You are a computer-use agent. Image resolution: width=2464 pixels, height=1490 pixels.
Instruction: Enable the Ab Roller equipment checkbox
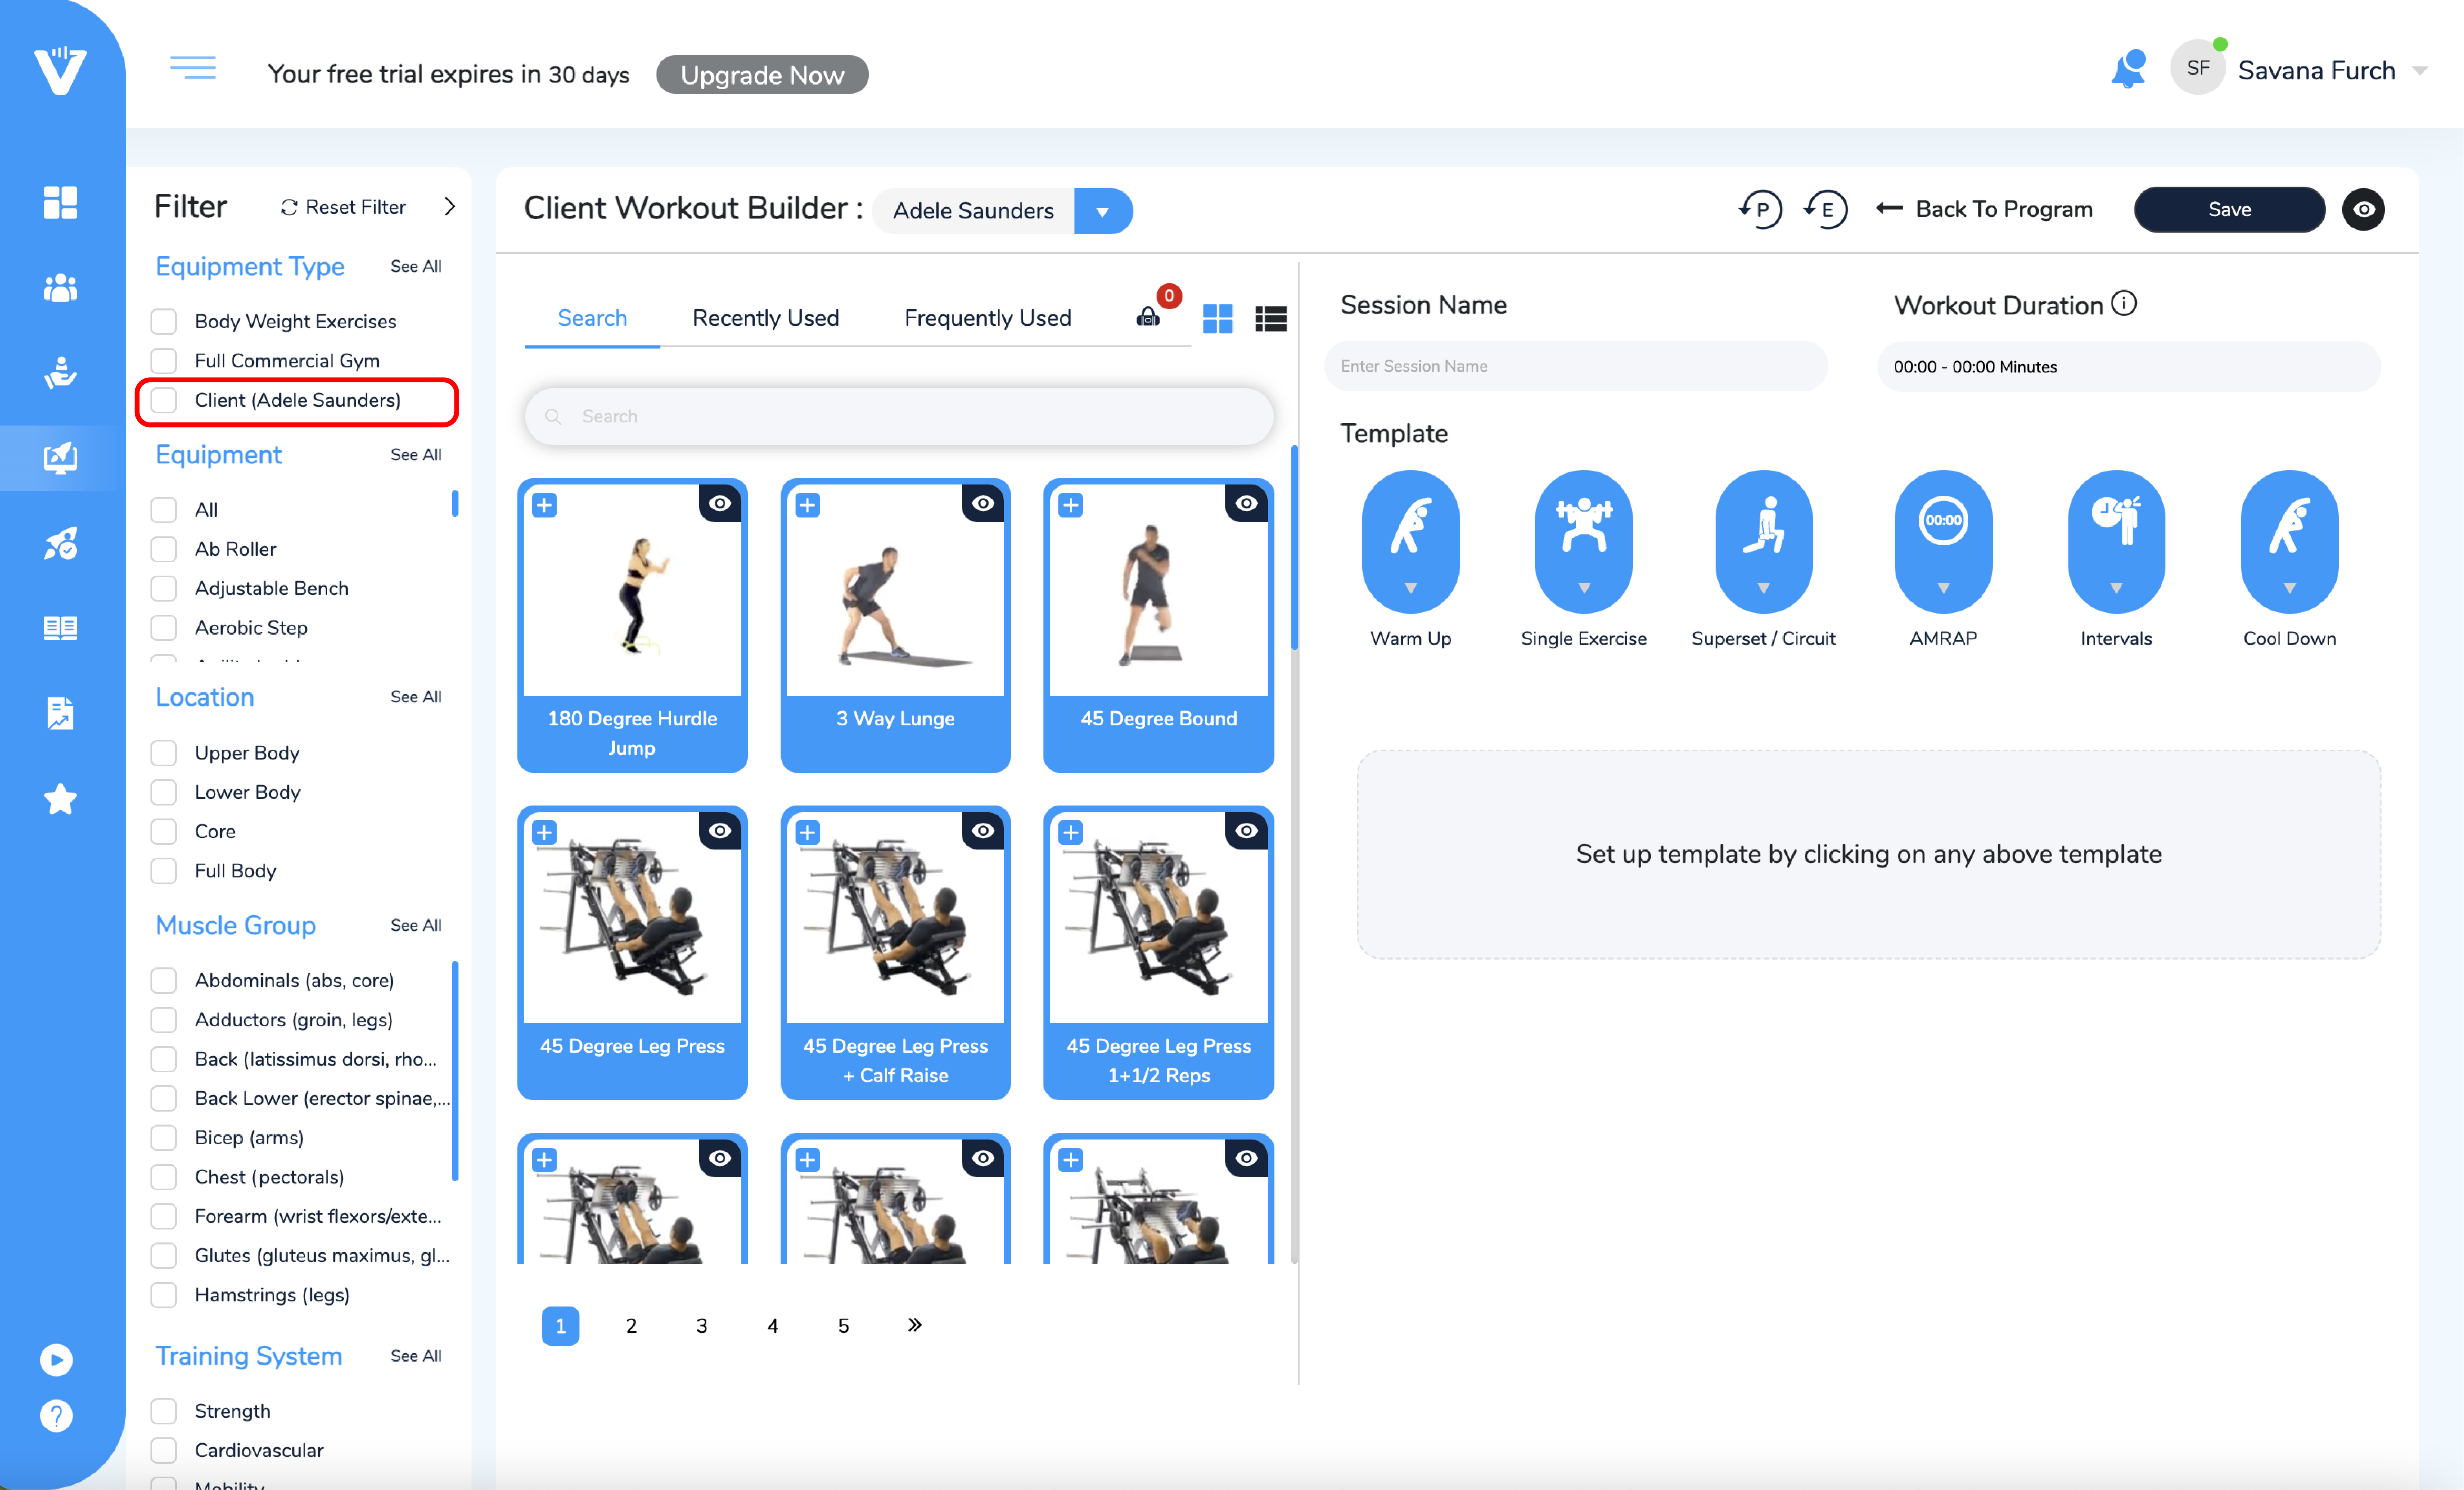coord(163,549)
